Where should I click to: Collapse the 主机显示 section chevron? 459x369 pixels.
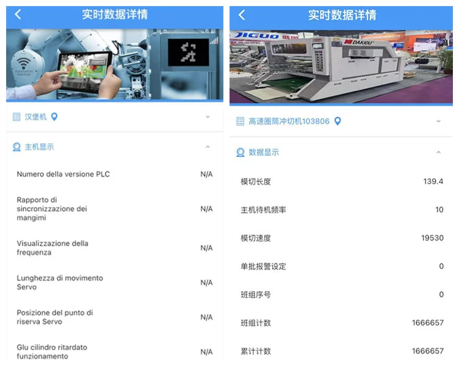208,147
